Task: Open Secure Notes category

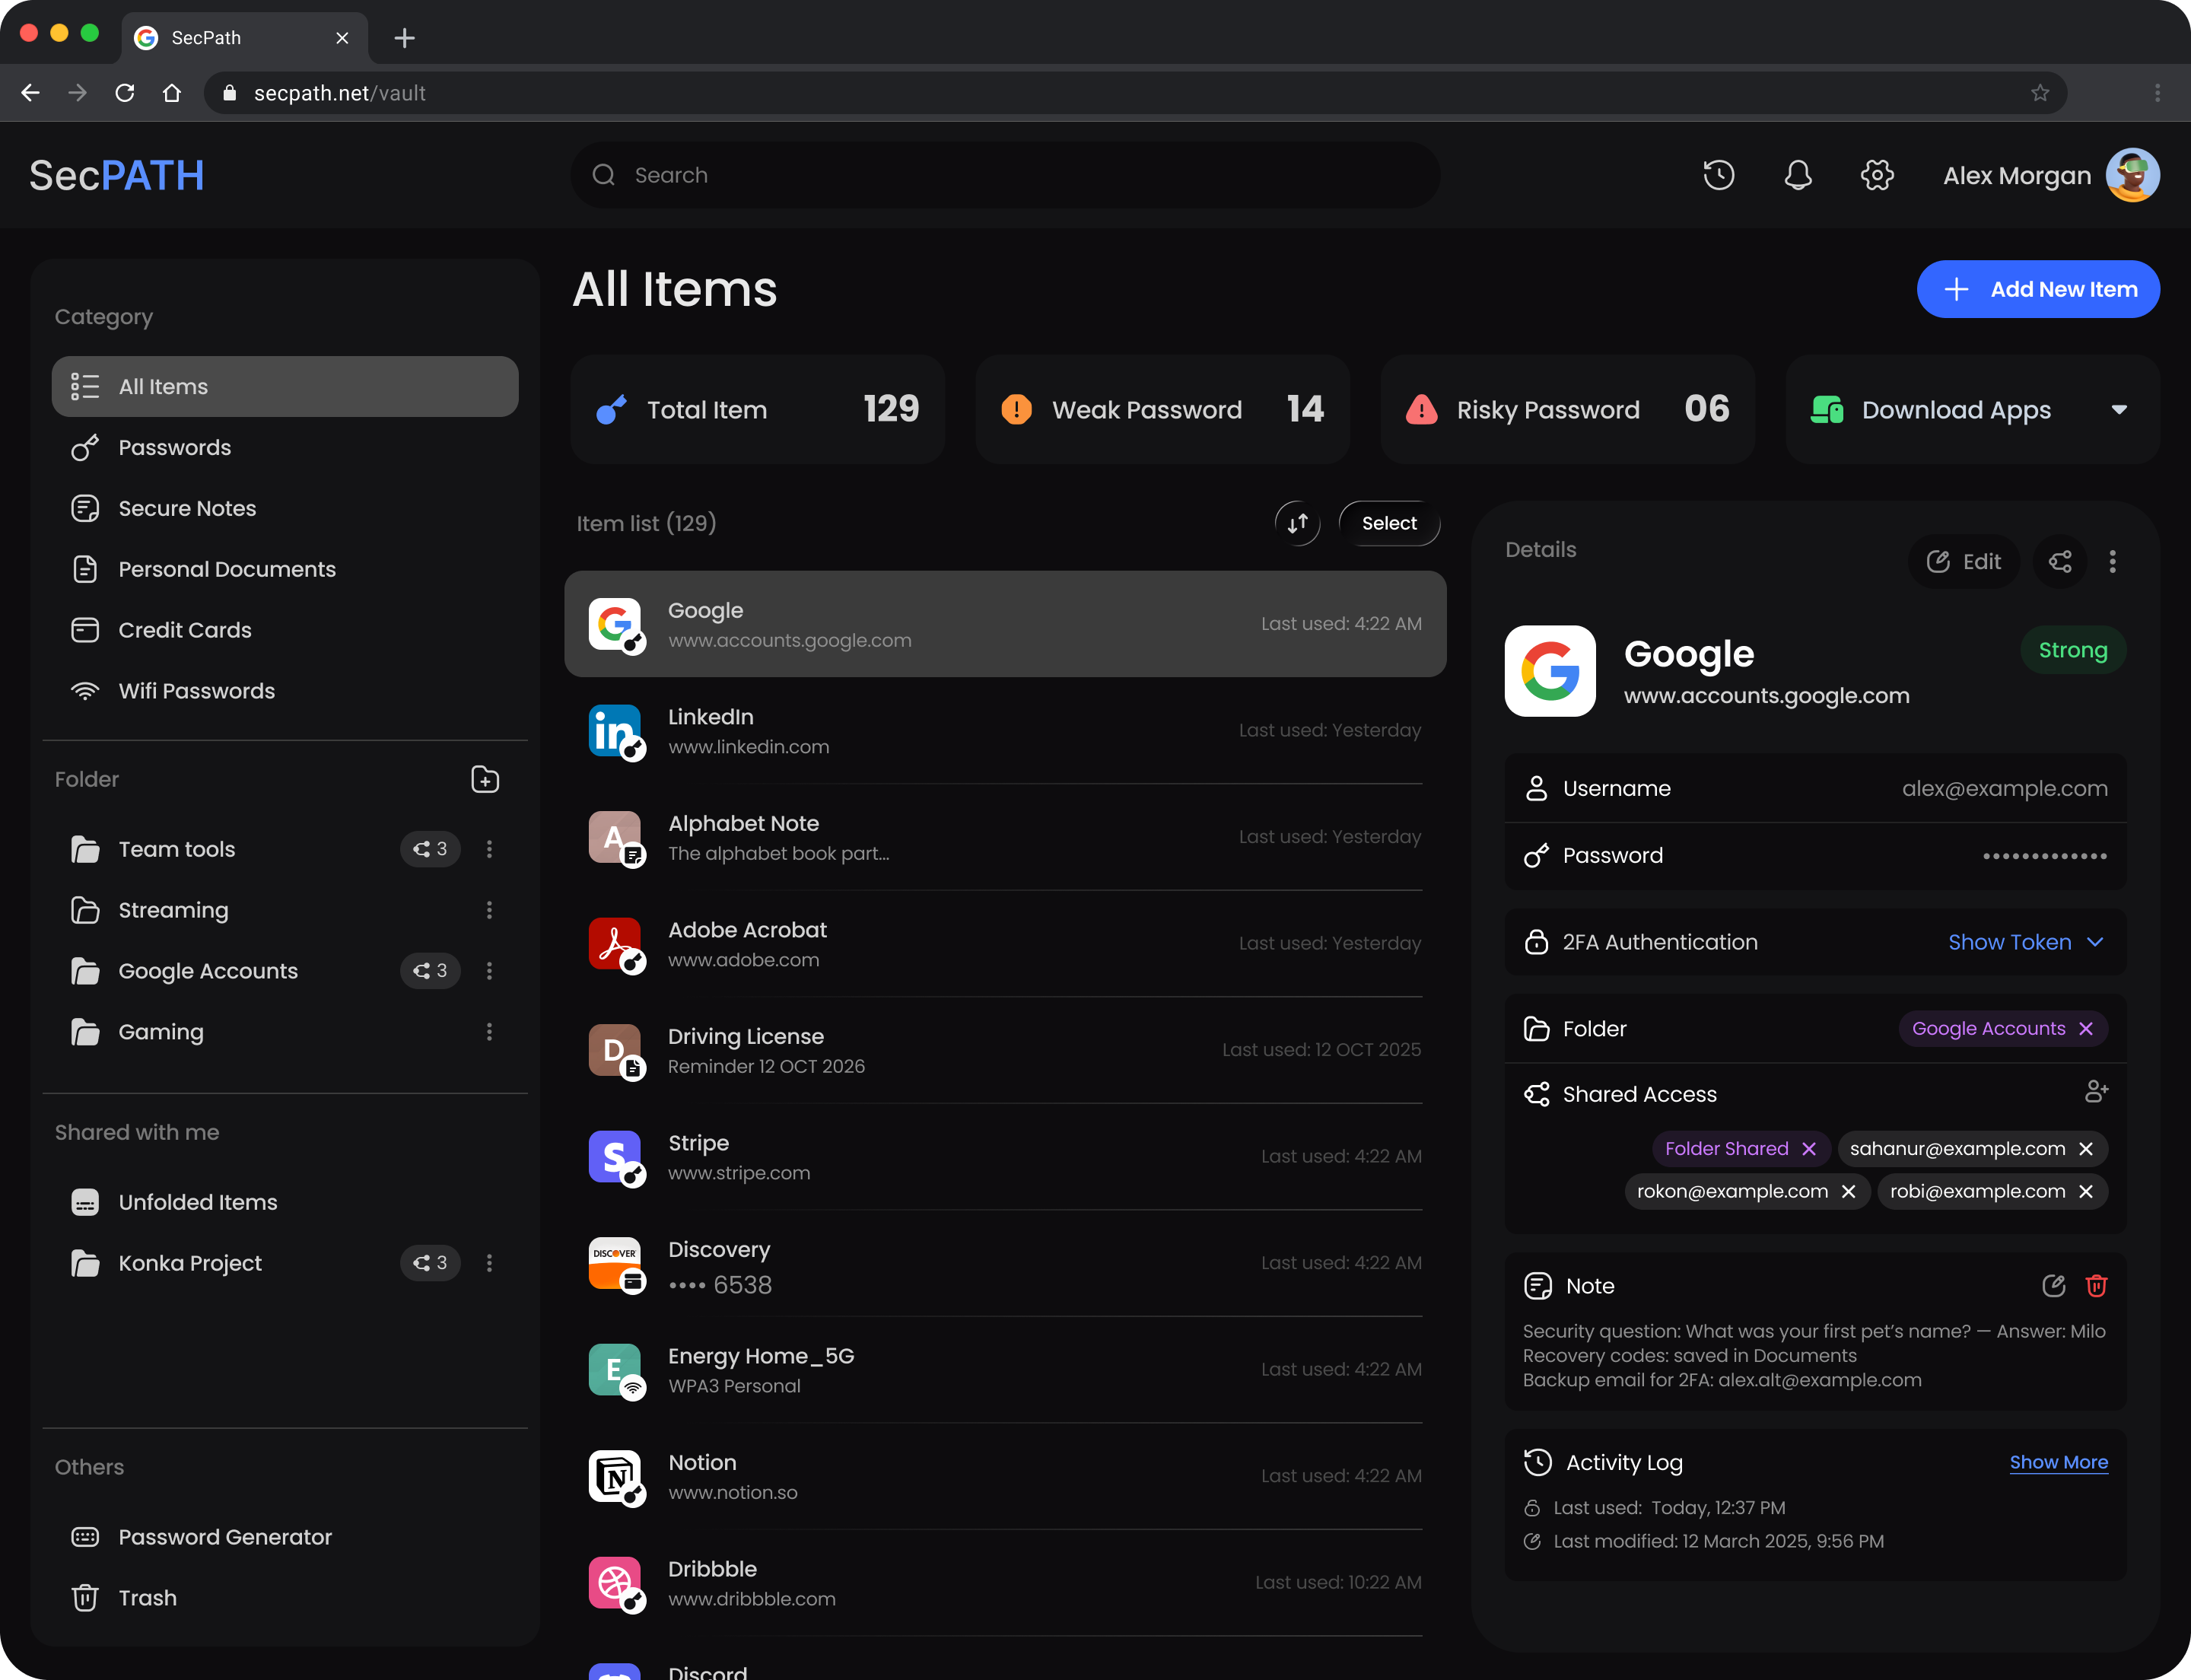Action: (285, 509)
